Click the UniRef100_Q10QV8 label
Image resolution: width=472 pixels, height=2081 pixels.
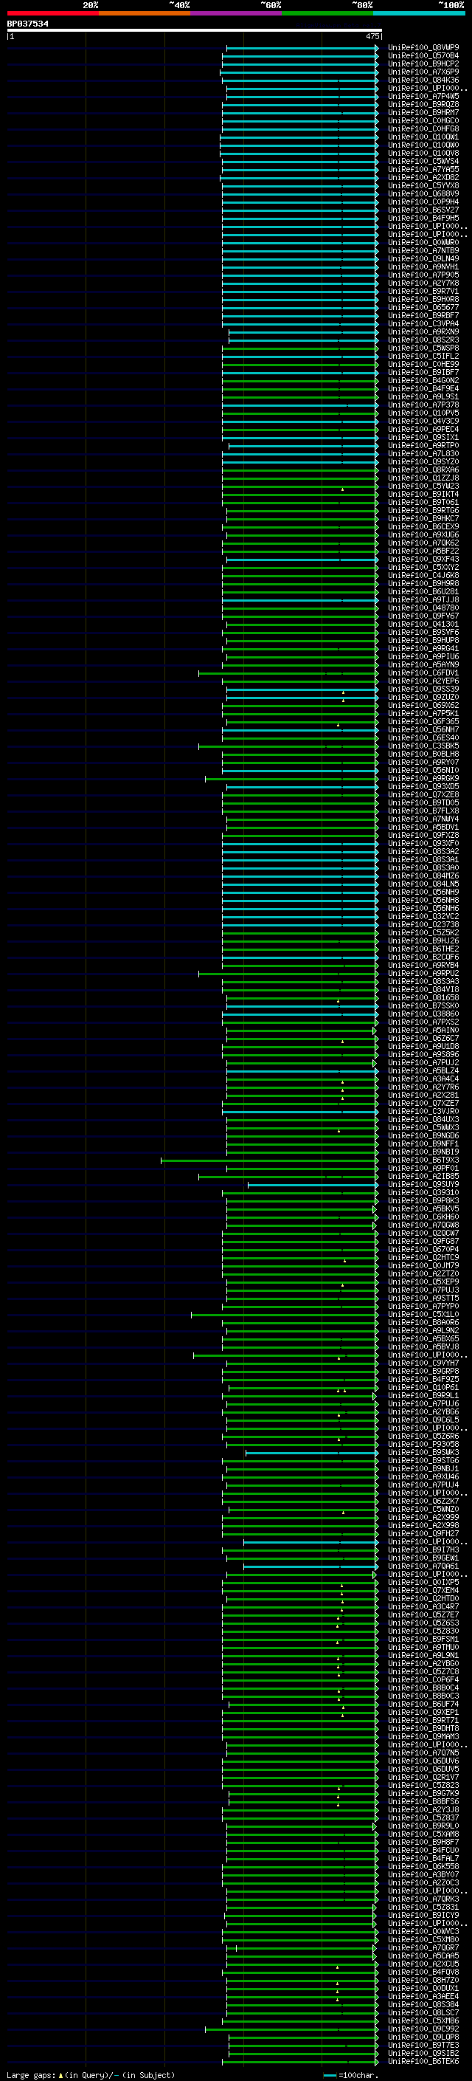tap(423, 154)
